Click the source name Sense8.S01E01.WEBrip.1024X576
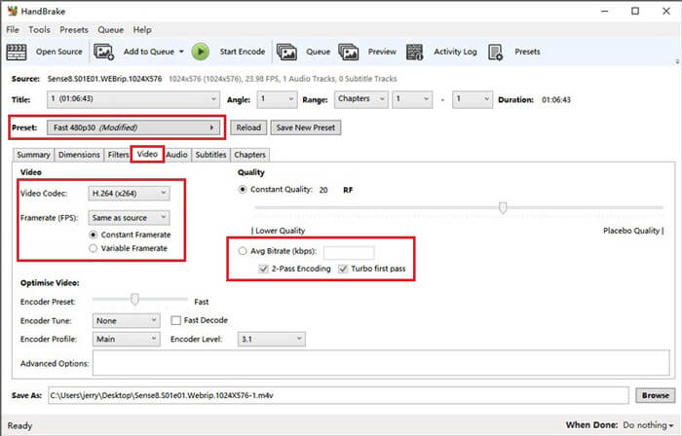 (105, 79)
